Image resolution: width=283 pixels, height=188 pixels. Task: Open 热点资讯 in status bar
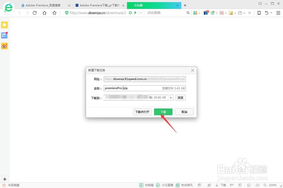click(184, 185)
